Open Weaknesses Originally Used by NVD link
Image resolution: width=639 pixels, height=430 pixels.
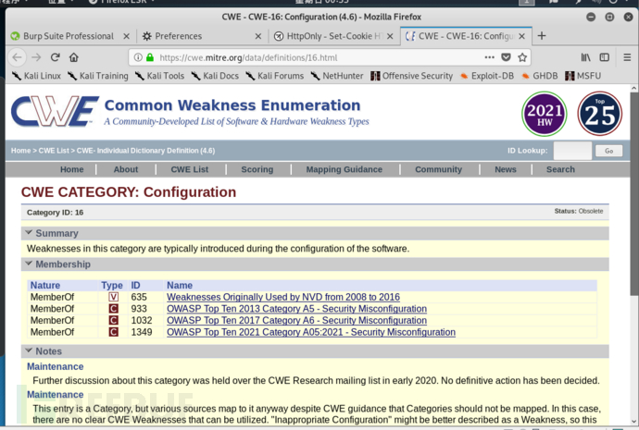[283, 297]
